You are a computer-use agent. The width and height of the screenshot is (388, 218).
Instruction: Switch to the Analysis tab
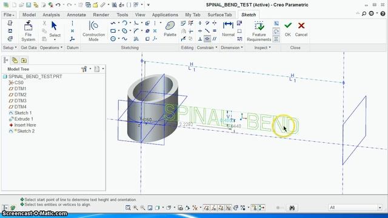[x=51, y=15]
